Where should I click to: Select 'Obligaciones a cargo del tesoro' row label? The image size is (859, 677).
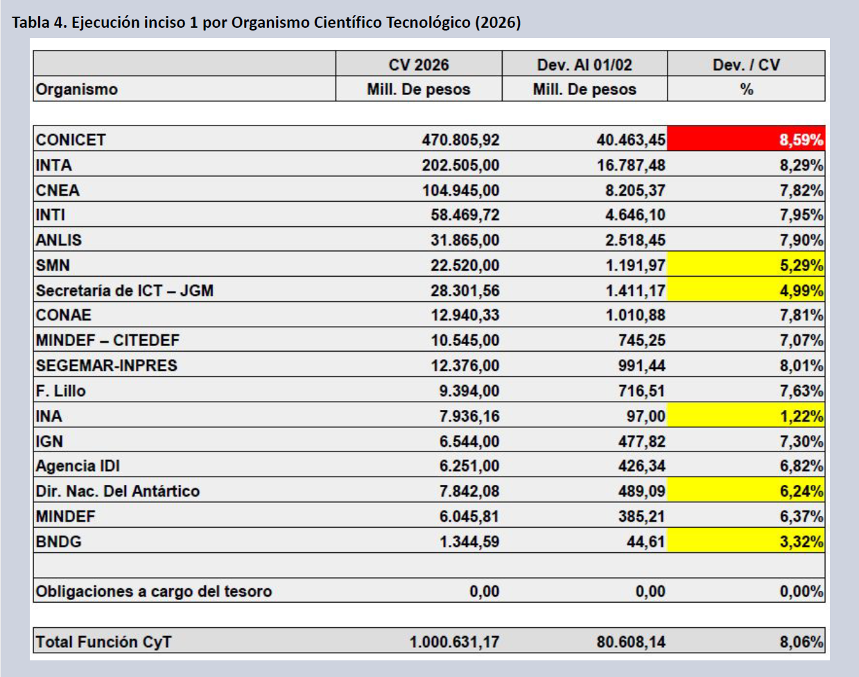pos(154,592)
